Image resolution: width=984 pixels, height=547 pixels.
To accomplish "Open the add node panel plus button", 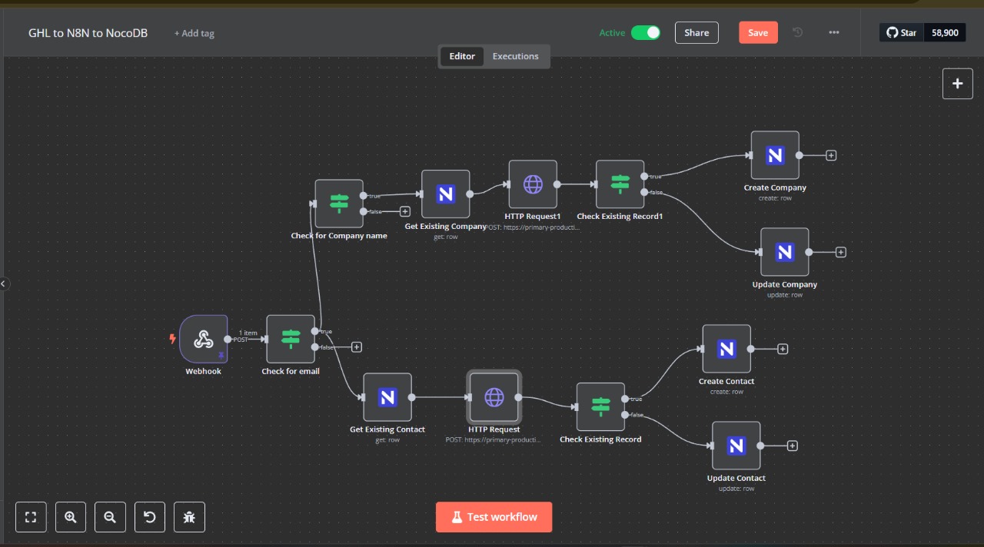I will tap(957, 84).
